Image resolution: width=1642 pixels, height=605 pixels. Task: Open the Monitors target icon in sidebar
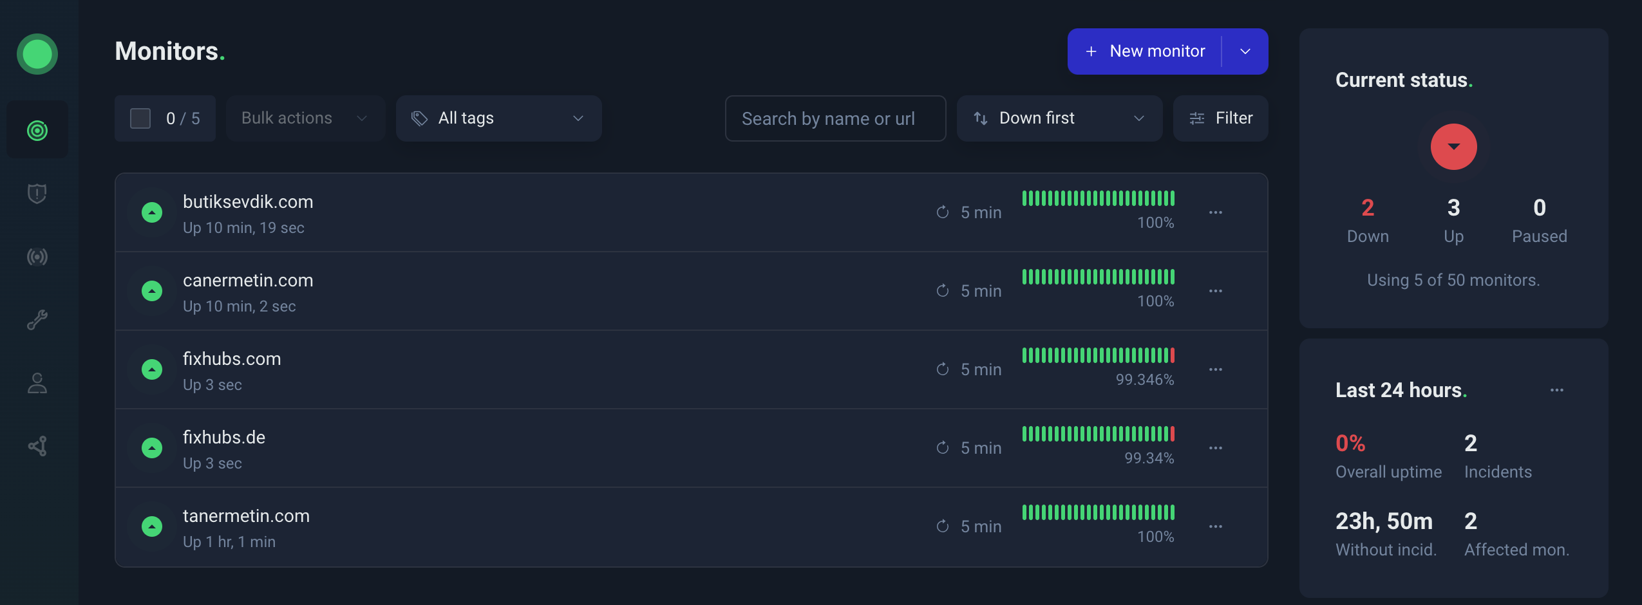pos(37,131)
